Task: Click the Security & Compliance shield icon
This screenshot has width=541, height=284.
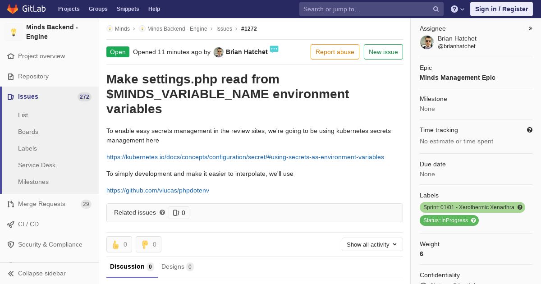Action: 11,245
